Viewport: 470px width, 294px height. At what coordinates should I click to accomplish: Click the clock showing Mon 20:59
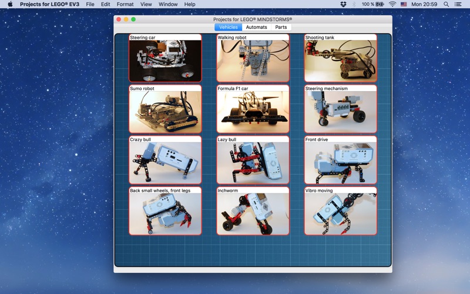pos(424,4)
